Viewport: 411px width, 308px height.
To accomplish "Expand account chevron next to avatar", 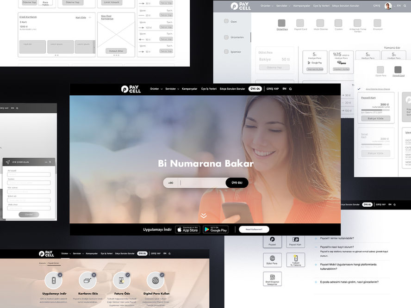I will pos(394,6).
